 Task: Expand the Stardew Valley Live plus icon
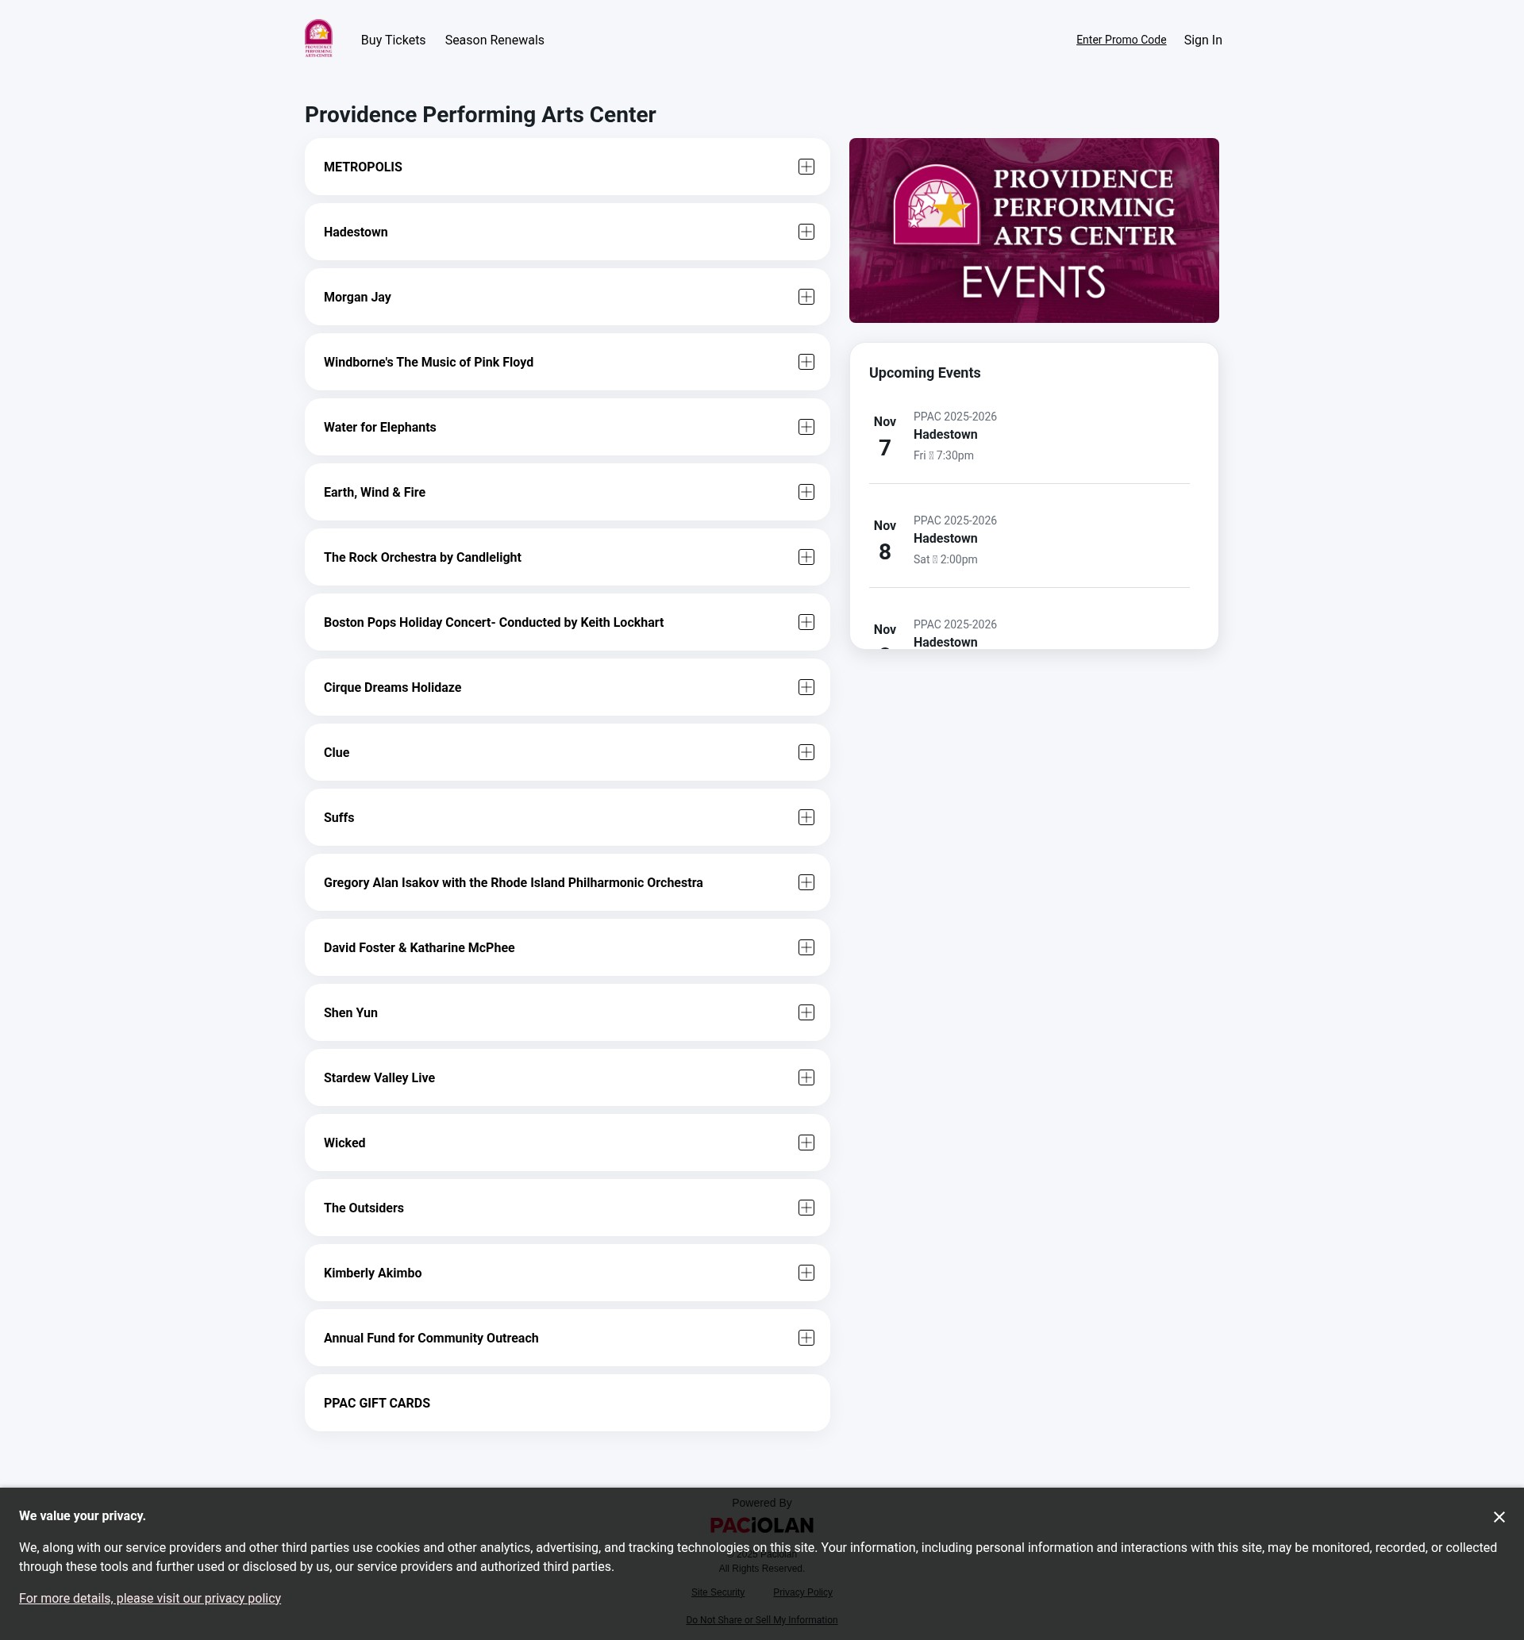(806, 1078)
